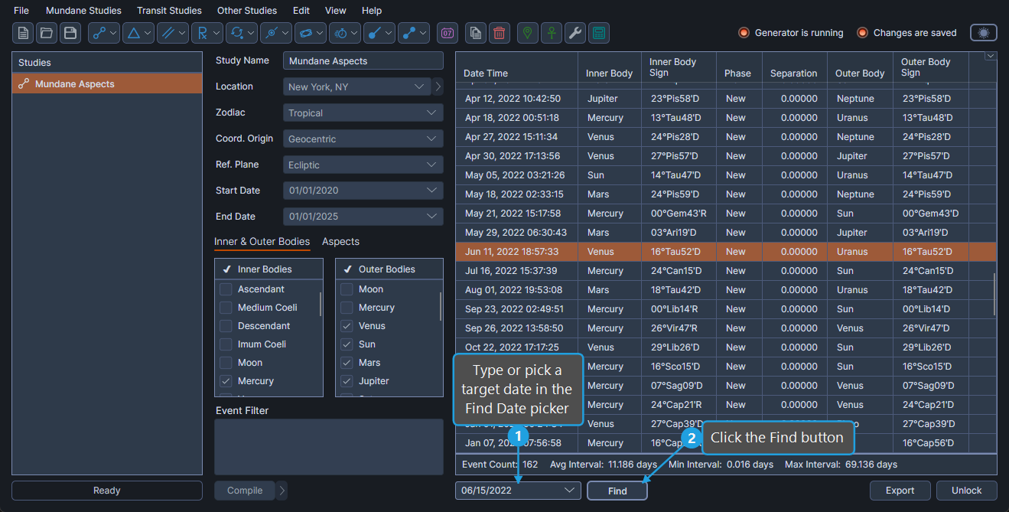Click the Open folder icon
Viewport: 1009px width, 512px height.
(47, 33)
